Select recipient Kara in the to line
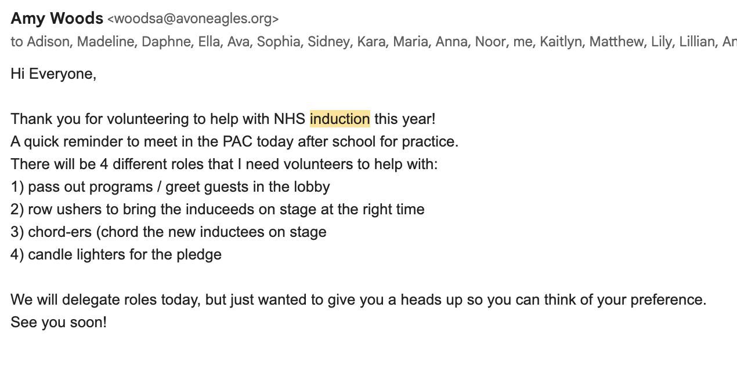Image resolution: width=737 pixels, height=373 pixels. (x=371, y=42)
